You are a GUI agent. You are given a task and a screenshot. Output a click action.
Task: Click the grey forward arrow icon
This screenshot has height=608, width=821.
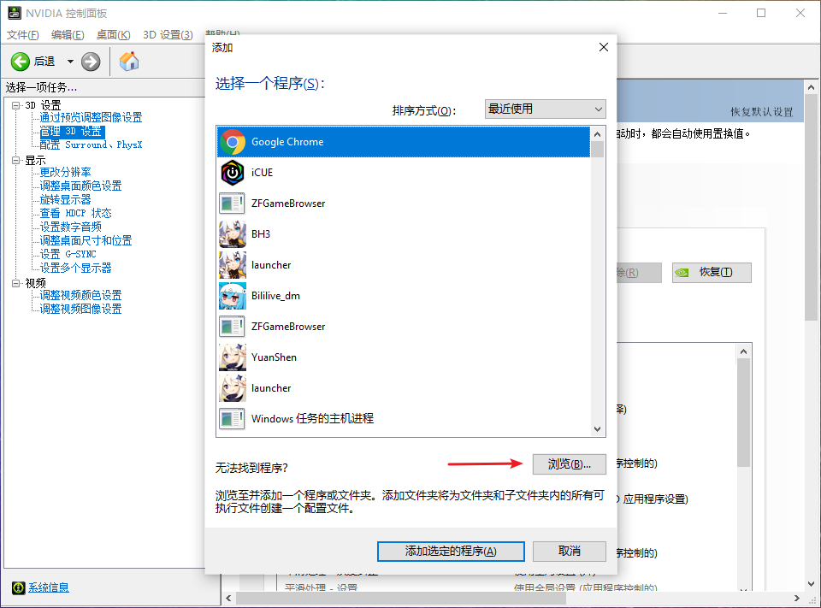[91, 62]
